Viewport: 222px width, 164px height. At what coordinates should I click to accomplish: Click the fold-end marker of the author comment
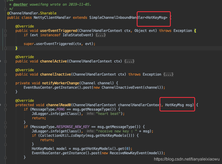(6, 9)
